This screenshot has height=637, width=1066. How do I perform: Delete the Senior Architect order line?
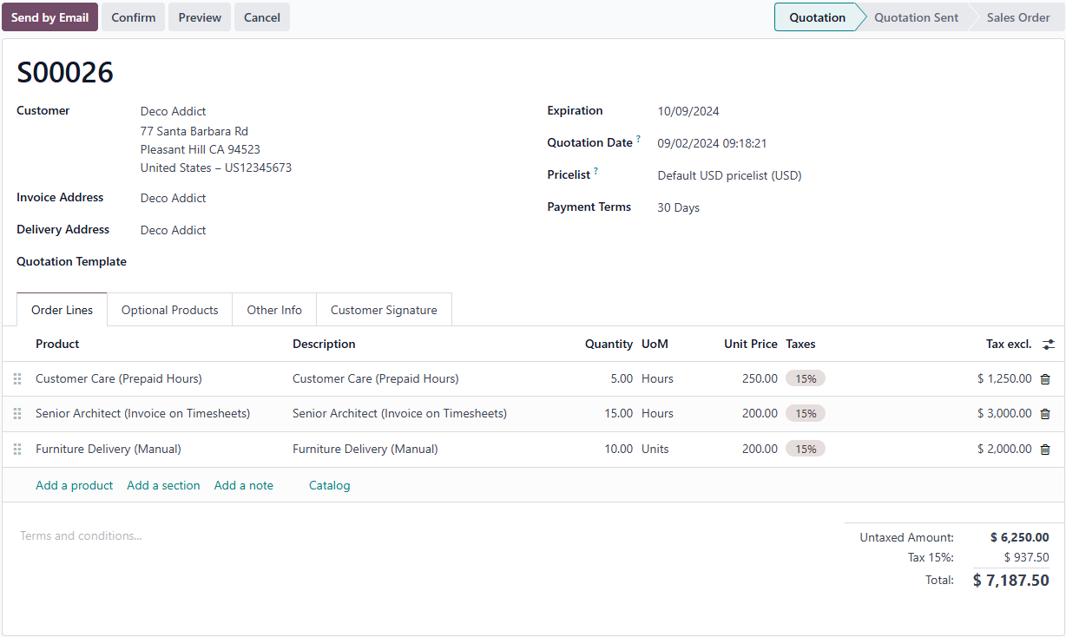coord(1045,414)
